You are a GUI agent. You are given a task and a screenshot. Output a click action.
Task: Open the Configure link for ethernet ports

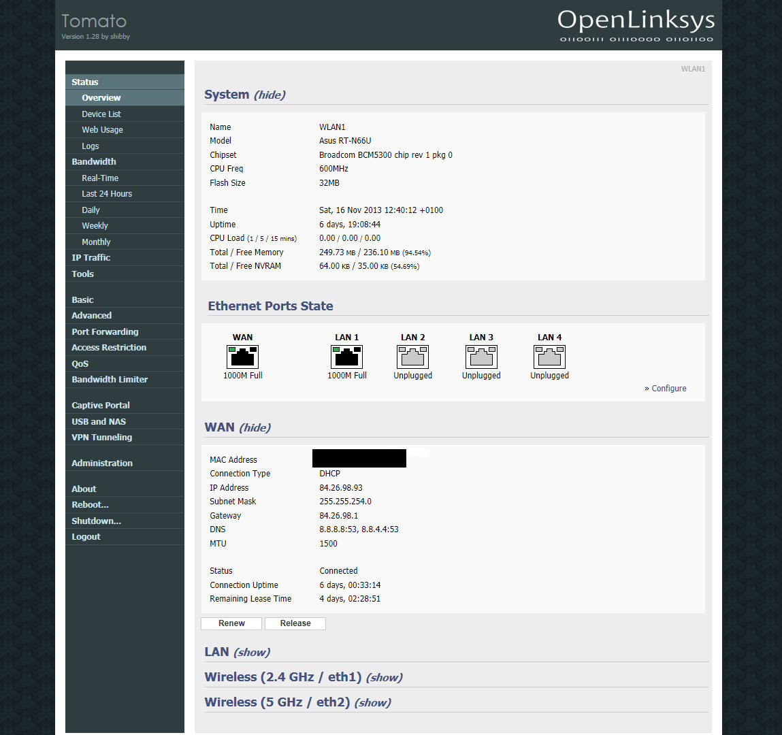point(668,389)
